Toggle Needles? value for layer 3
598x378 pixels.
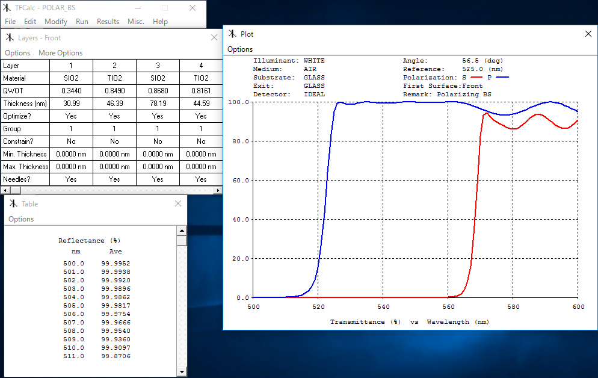[x=158, y=179]
